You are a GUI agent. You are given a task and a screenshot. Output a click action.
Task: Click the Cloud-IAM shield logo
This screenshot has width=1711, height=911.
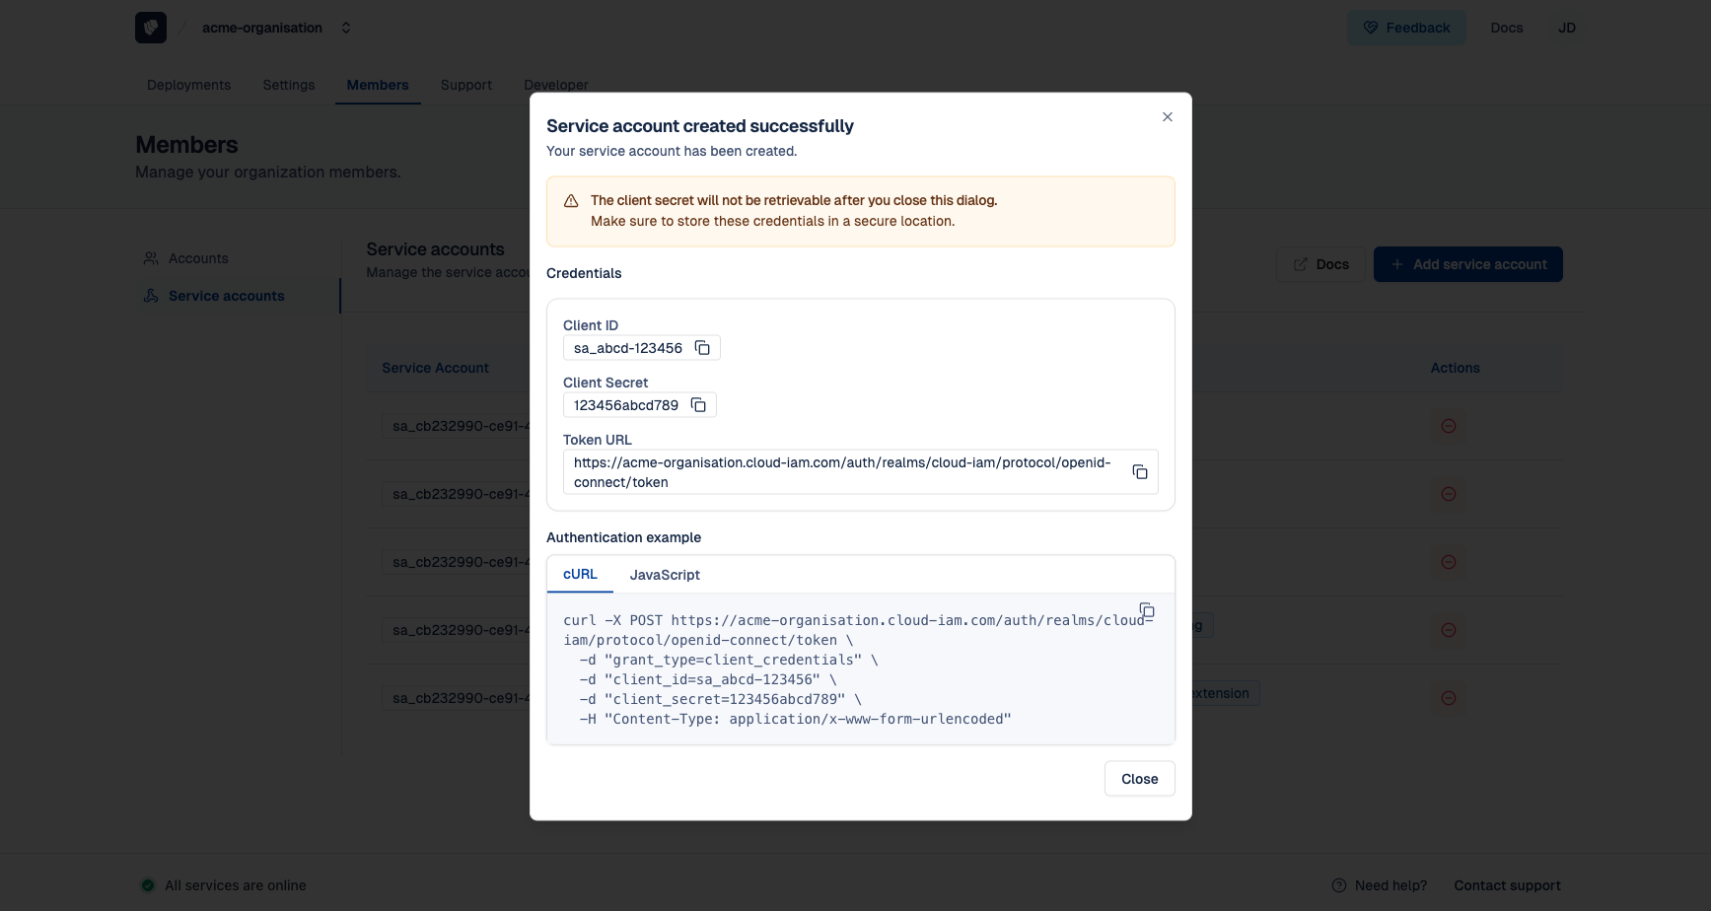click(x=151, y=28)
